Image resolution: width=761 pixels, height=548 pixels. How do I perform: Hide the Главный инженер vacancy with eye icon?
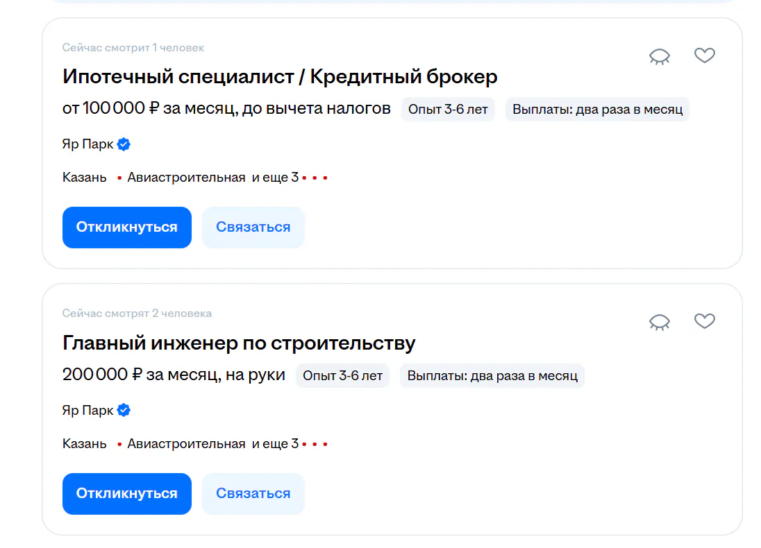660,322
